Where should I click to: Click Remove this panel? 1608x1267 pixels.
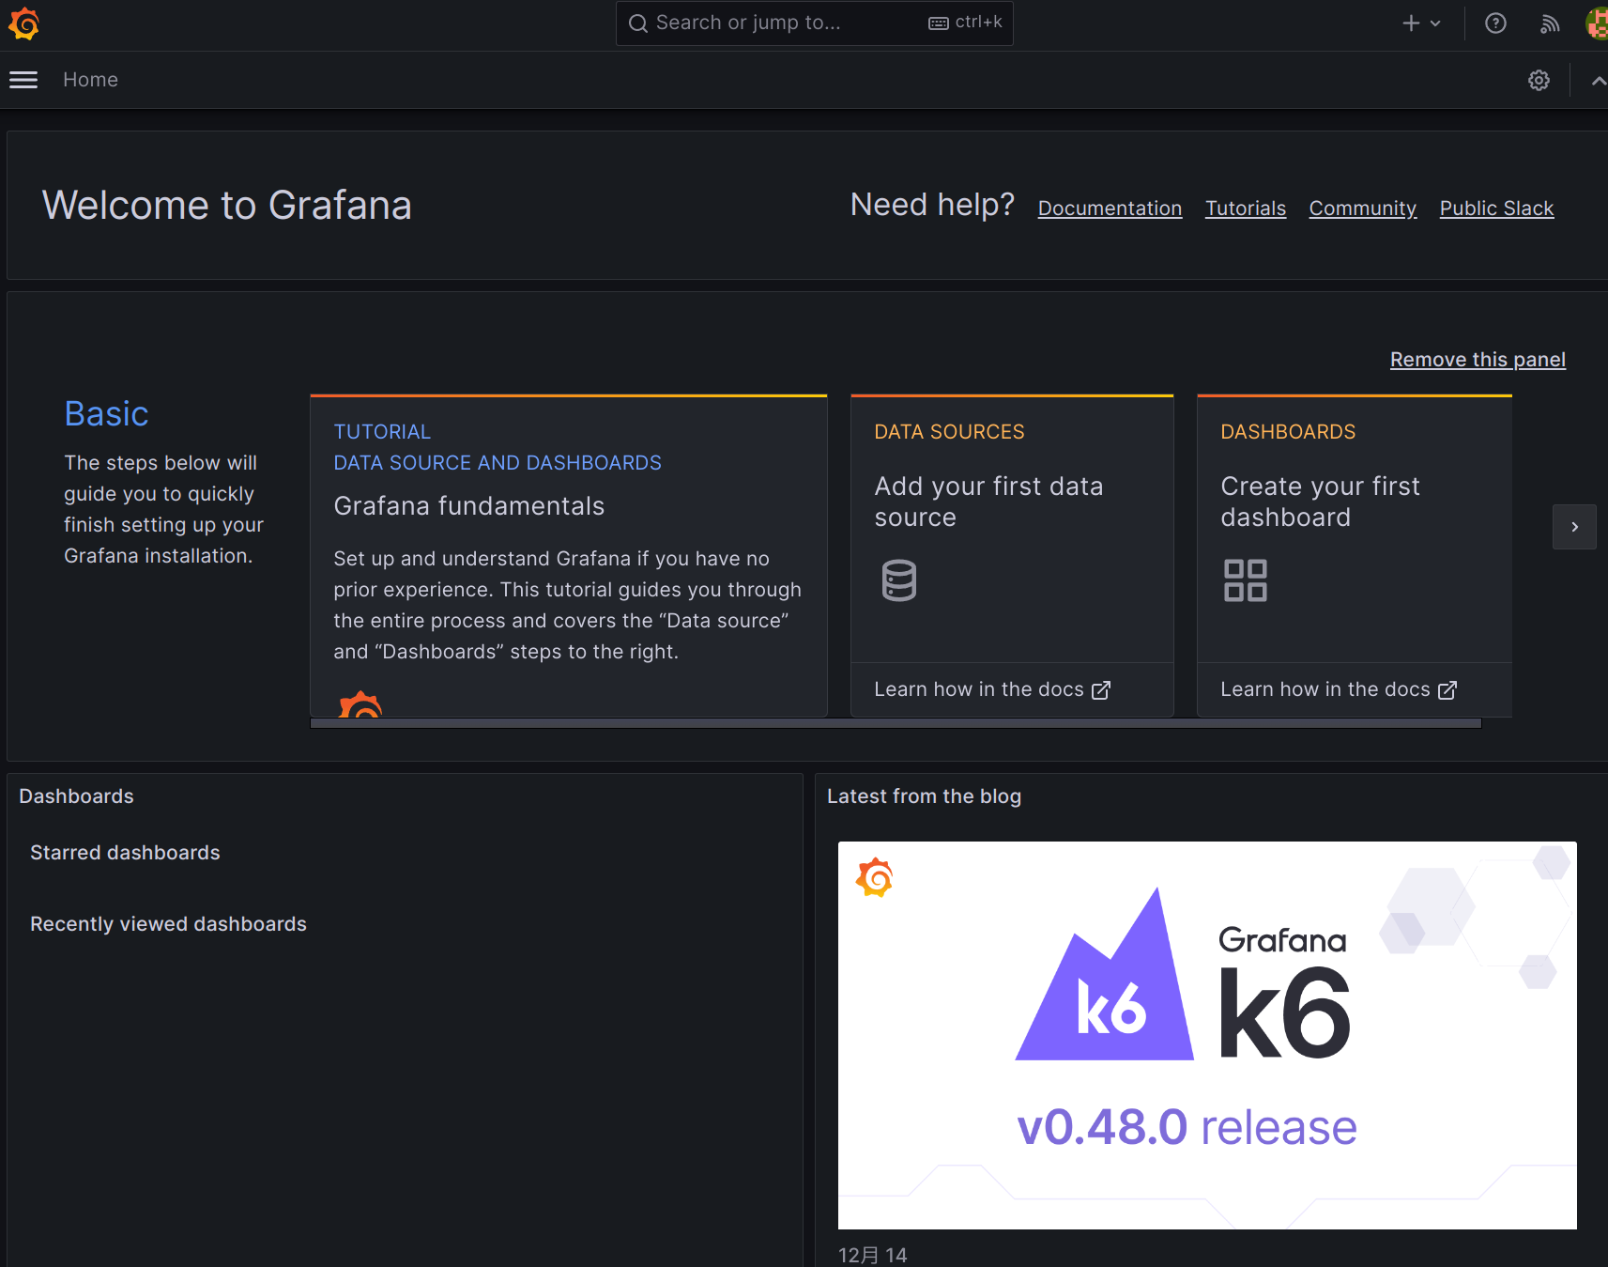pyautogui.click(x=1477, y=359)
